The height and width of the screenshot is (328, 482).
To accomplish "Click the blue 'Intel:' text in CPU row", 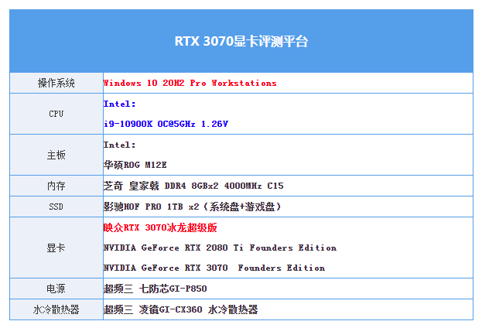I will pyautogui.click(x=120, y=104).
